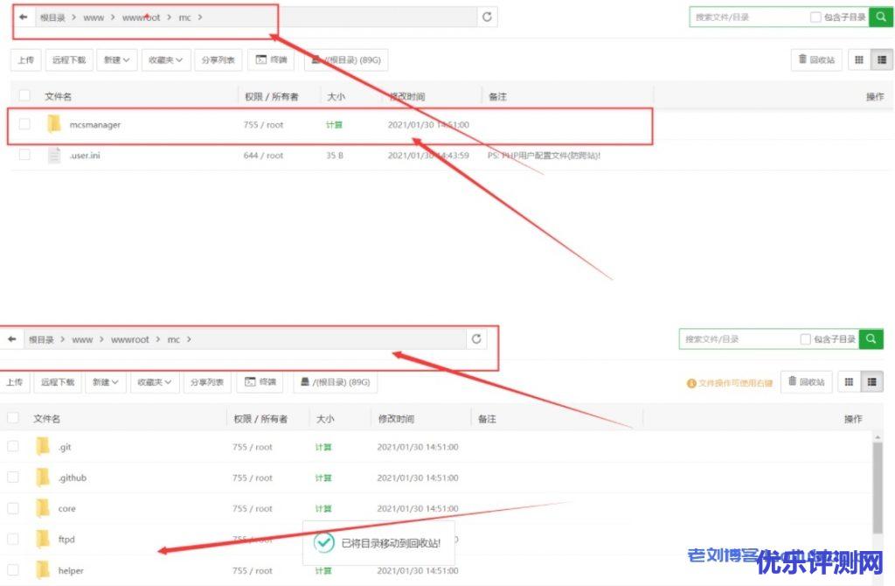Click 计算 size link for ftpd folder
Viewport: 895px width, 586px height.
[x=323, y=539]
